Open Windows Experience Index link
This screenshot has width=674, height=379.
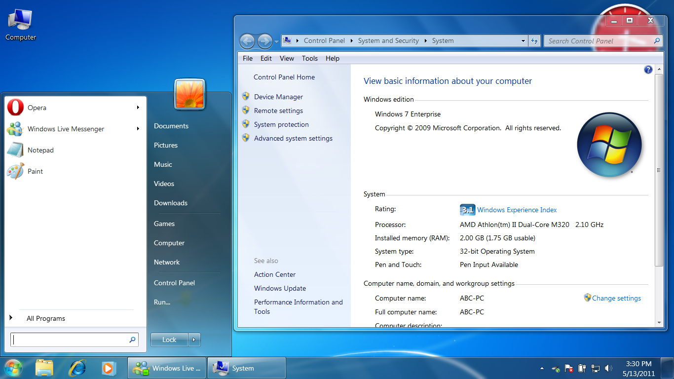pos(517,210)
